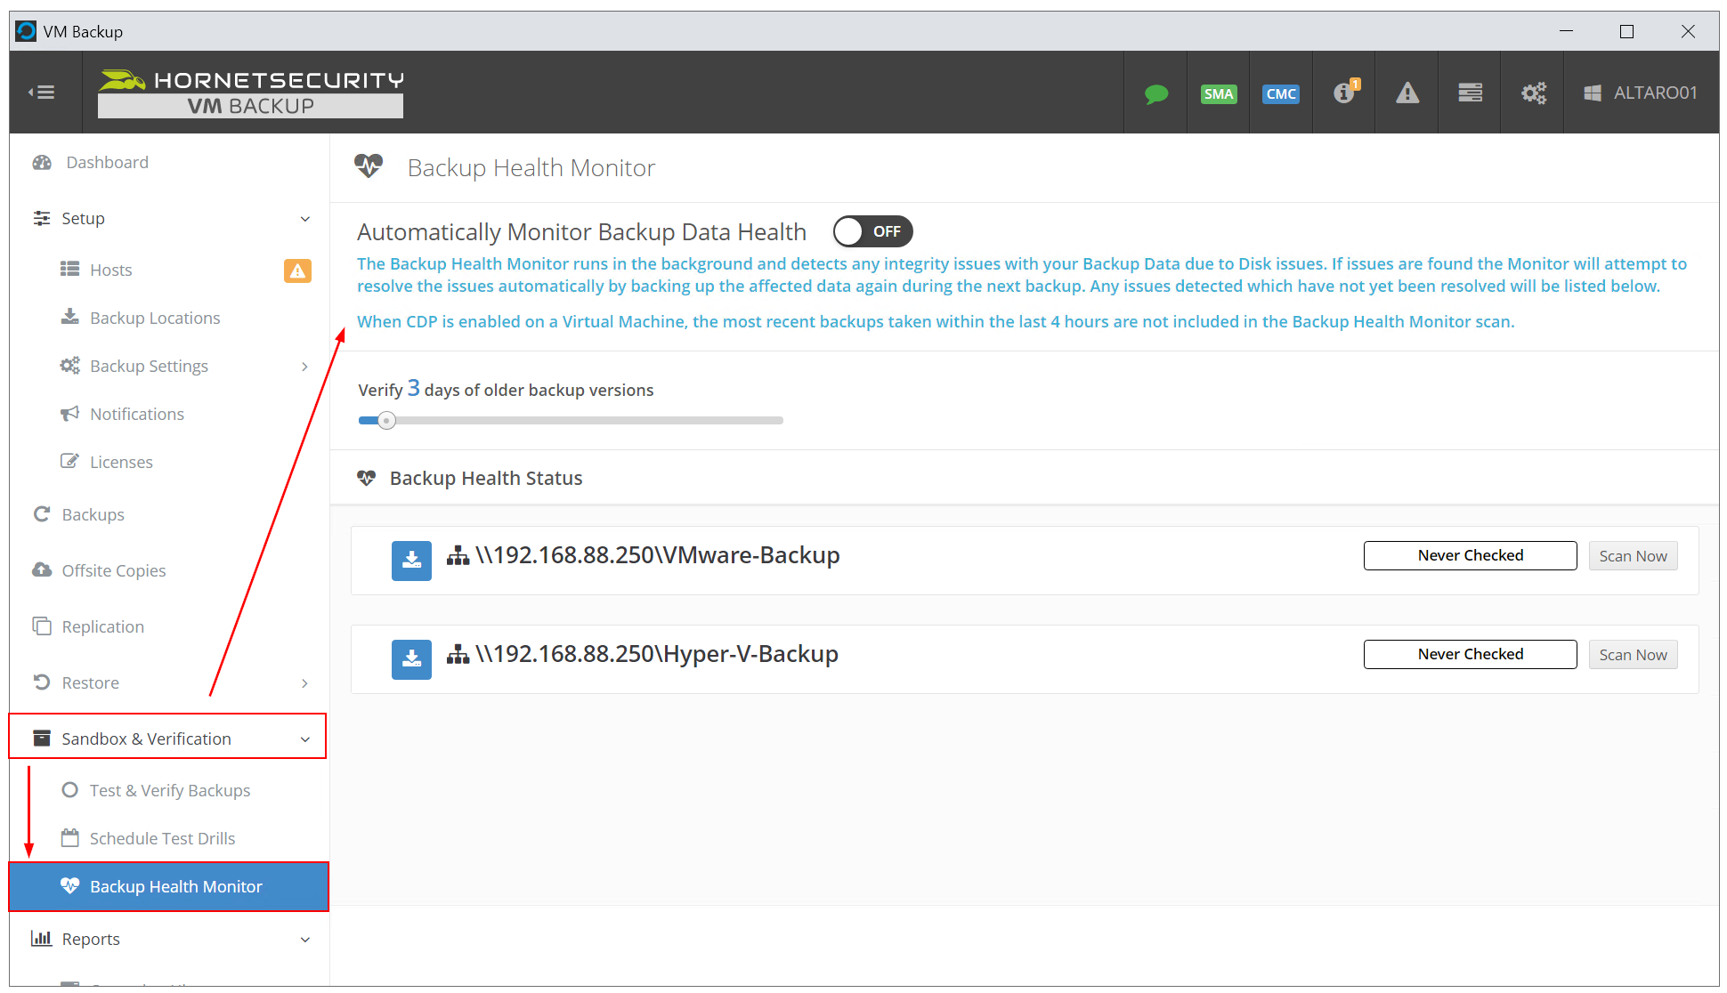
Task: Open the green chat bubble icon
Action: coord(1155,93)
